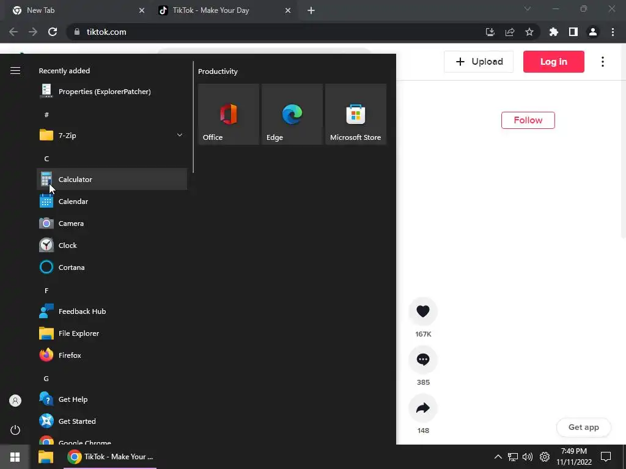
Task: Expand the Start menu hamburger navigation
Action: (15, 71)
